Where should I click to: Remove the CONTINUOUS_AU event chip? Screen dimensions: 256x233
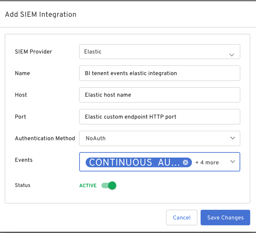[x=185, y=162]
